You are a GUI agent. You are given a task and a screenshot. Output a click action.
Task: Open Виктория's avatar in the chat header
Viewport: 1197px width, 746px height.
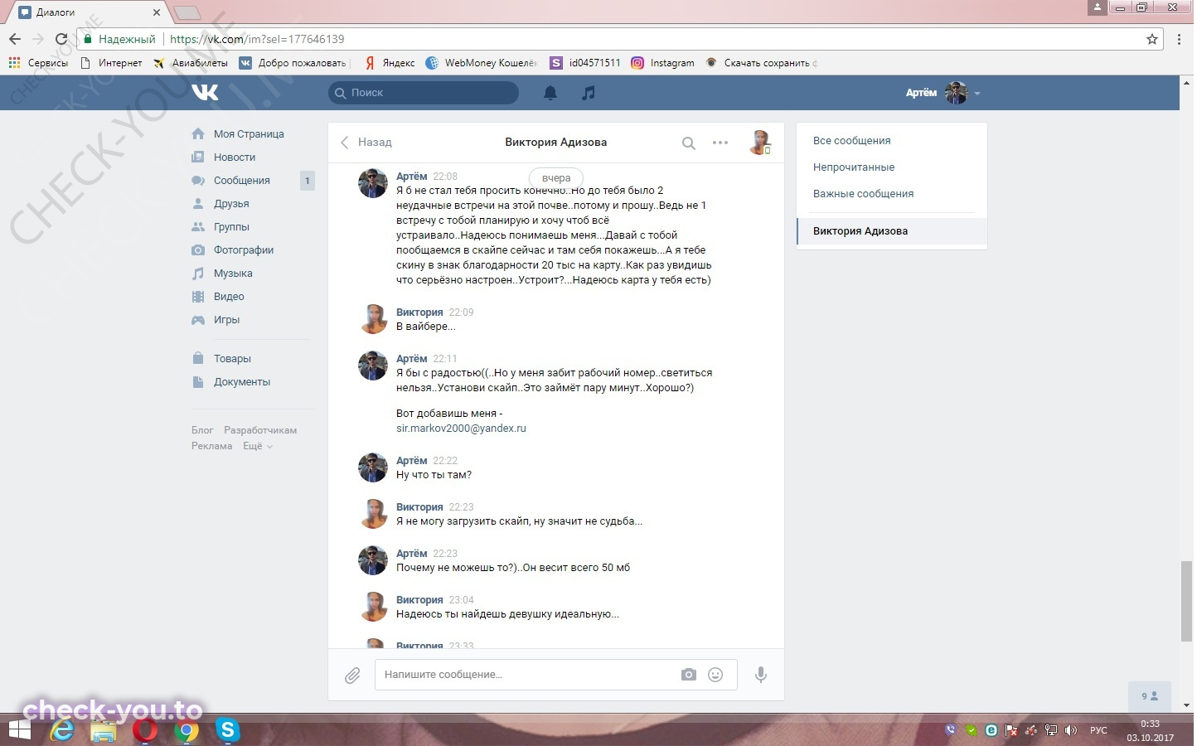760,143
